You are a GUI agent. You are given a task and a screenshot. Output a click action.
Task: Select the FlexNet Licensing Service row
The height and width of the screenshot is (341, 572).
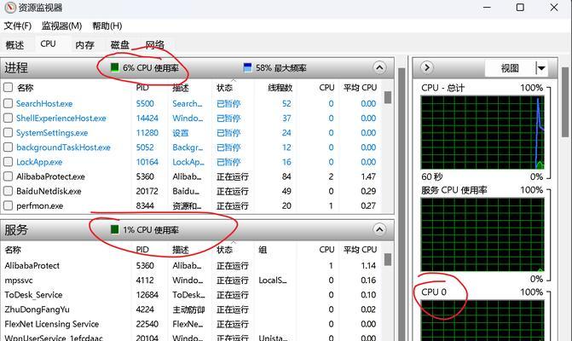[x=193, y=324]
